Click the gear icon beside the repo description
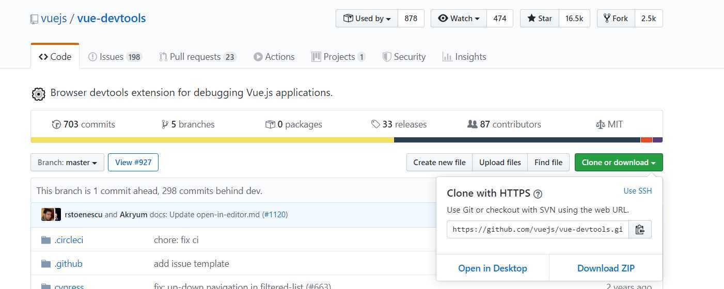 [x=38, y=94]
